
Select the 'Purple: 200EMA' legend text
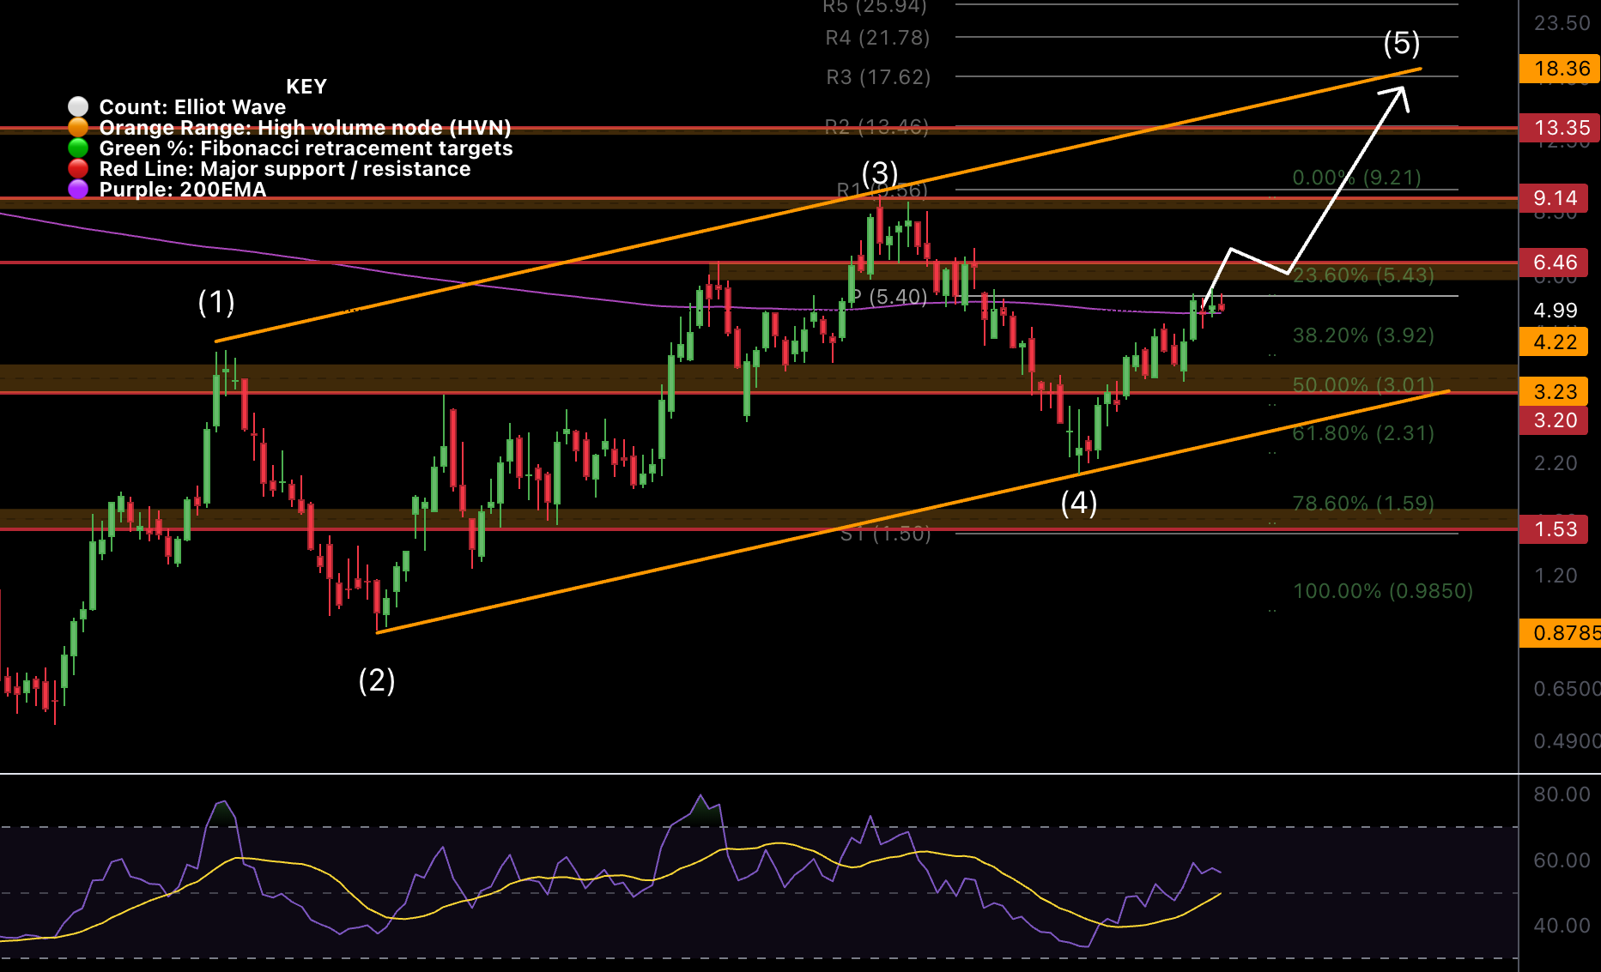183,190
